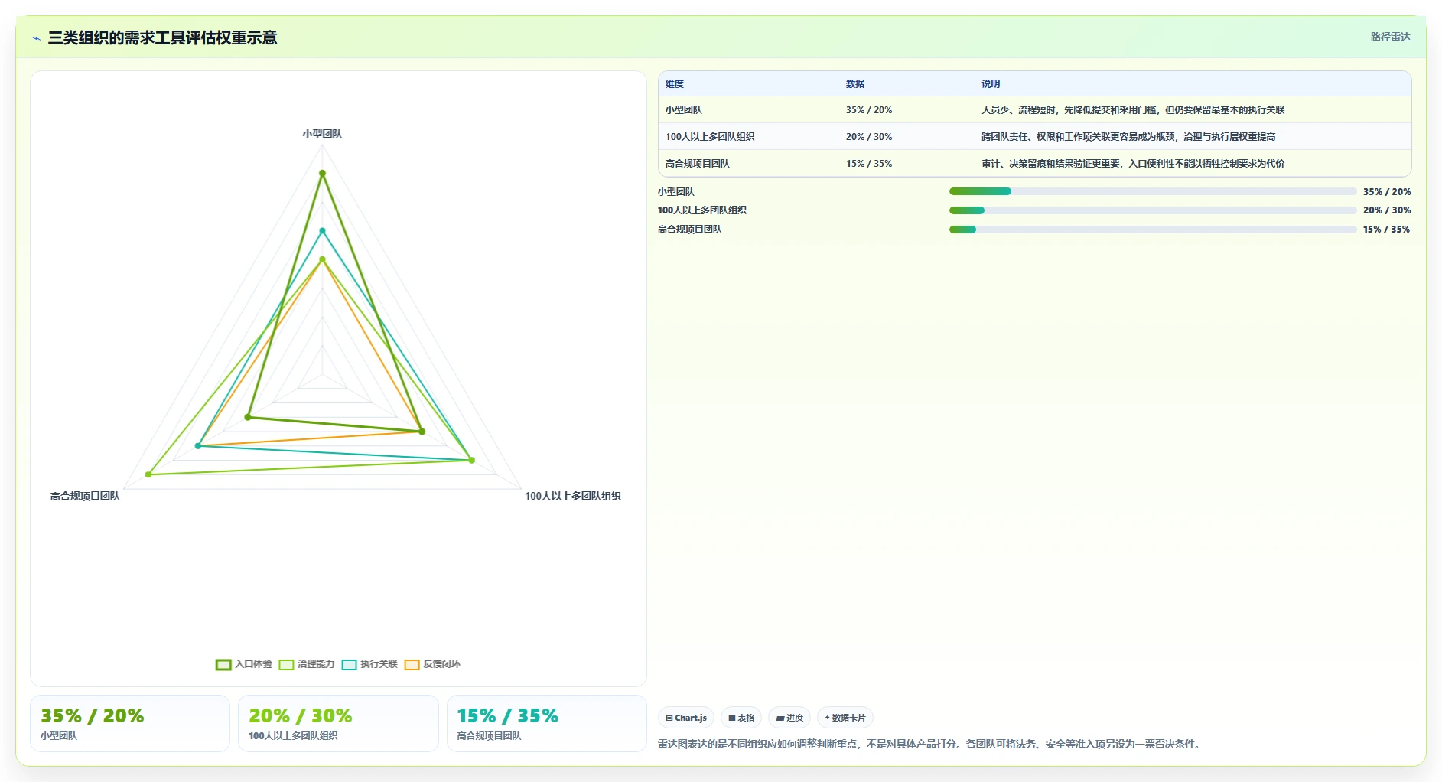This screenshot has width=1442, height=782.
Task: Toggle 治理能力 legend swatch in radar chart
Action: [286, 664]
